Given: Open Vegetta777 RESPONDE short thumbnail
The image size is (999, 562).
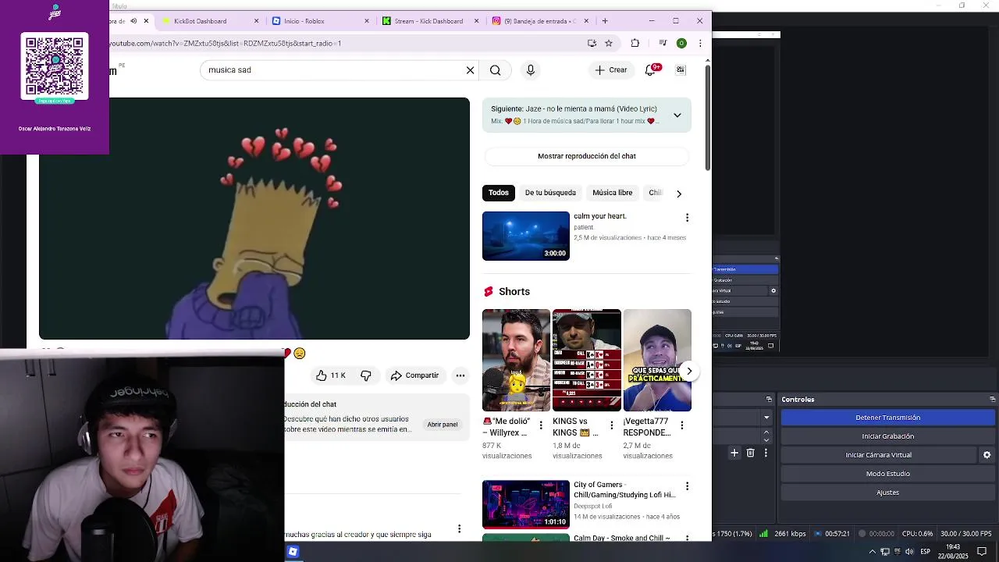Looking at the screenshot, I should coord(657,360).
